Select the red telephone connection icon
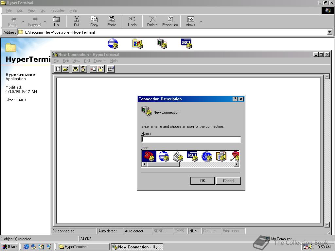 coord(149,156)
